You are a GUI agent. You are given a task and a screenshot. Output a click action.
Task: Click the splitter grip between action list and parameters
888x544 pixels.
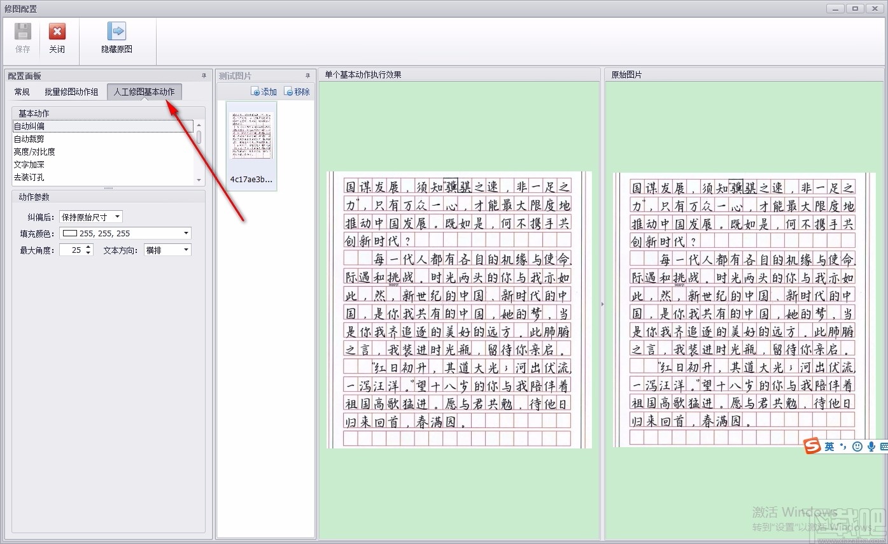pyautogui.click(x=108, y=188)
